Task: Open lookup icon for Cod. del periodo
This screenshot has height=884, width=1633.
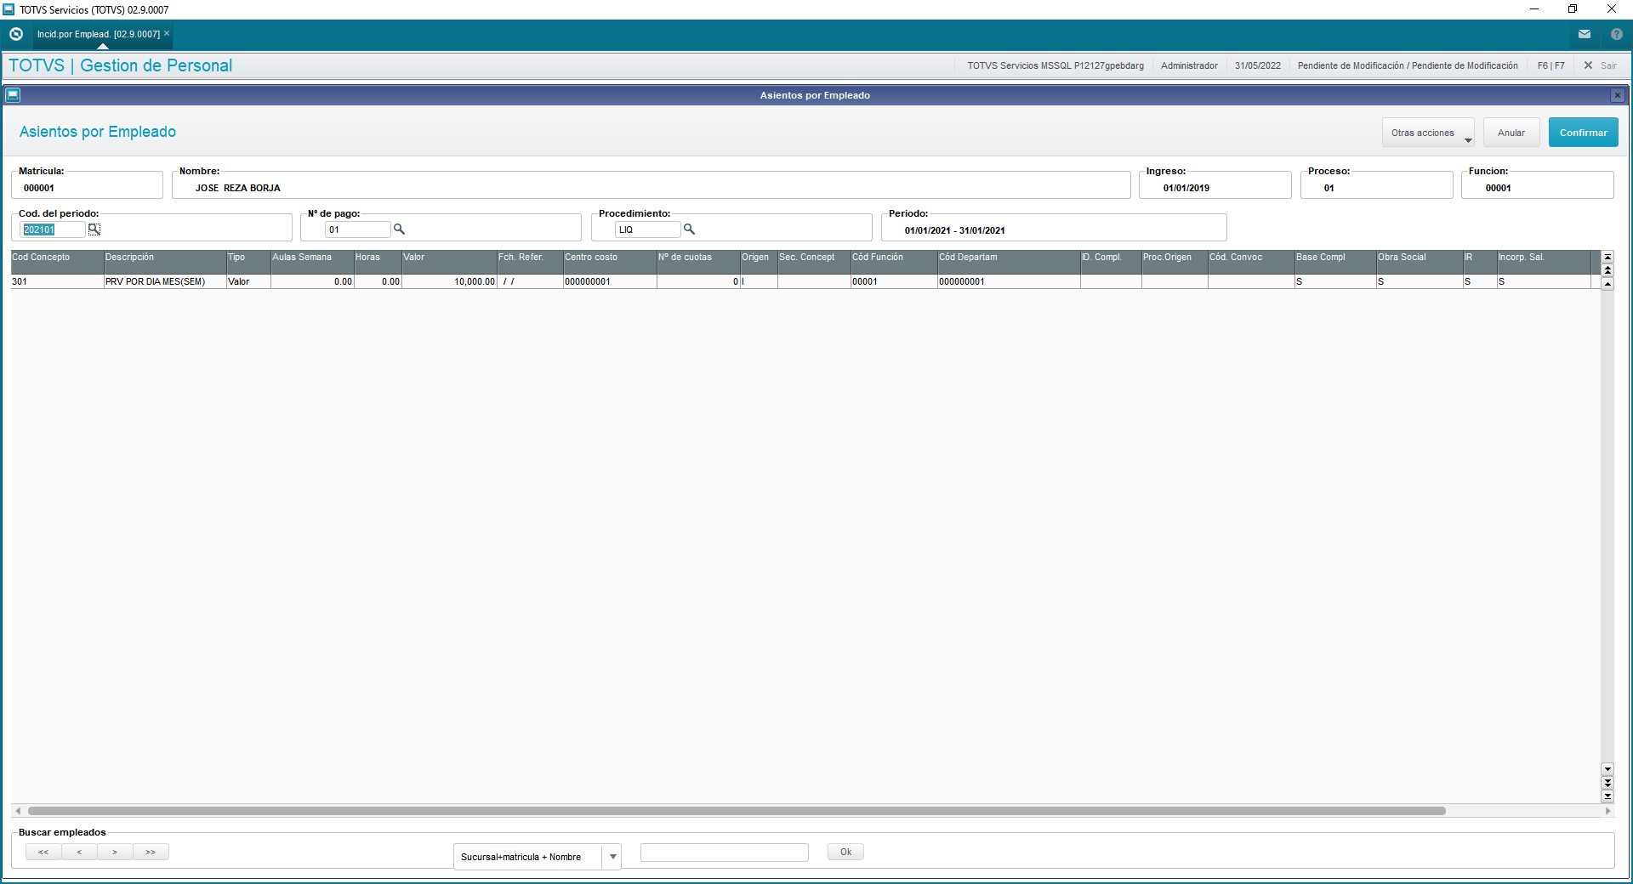Action: (x=94, y=229)
